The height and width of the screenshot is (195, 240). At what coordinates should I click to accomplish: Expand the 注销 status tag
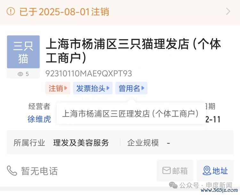pos(58,88)
